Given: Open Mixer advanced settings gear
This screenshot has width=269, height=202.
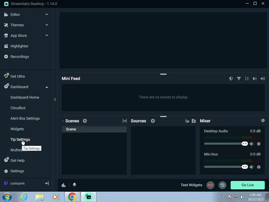Looking at the screenshot, I should [263, 120].
